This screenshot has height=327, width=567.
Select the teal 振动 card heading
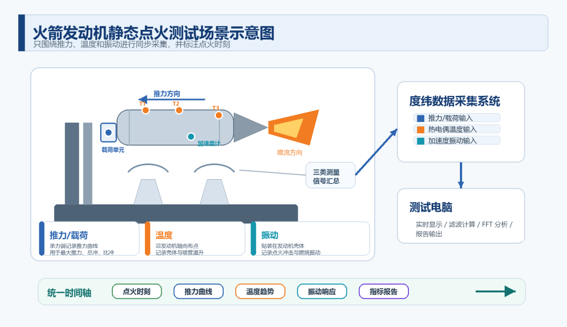(x=270, y=235)
